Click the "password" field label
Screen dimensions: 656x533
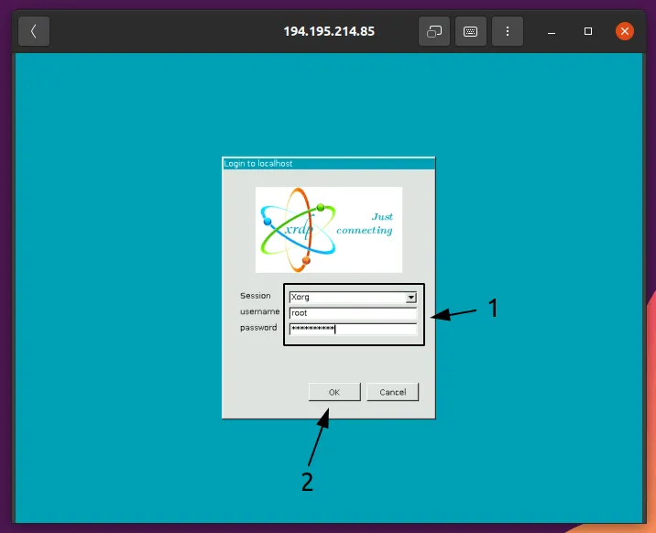click(258, 327)
